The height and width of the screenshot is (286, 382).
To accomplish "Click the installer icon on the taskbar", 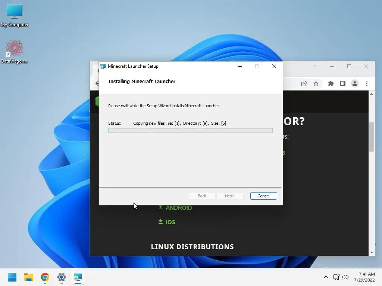I will click(x=78, y=277).
